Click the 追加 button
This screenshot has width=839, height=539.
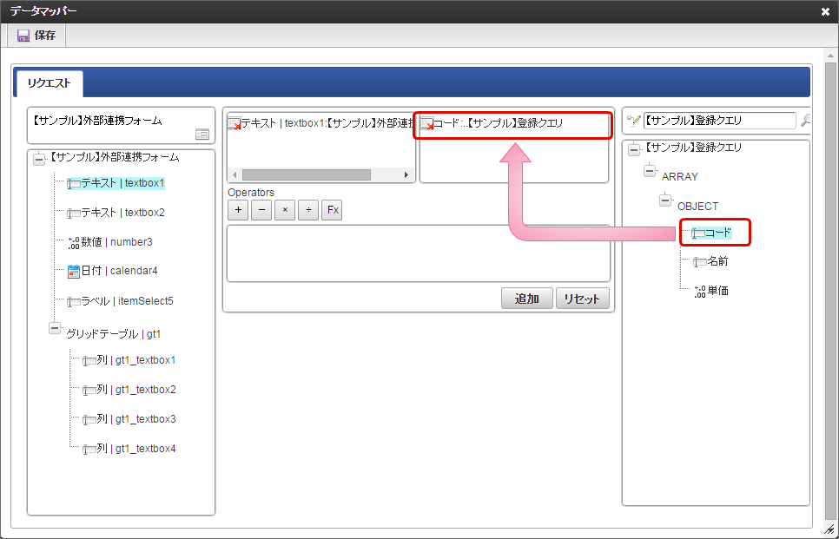[x=527, y=299]
